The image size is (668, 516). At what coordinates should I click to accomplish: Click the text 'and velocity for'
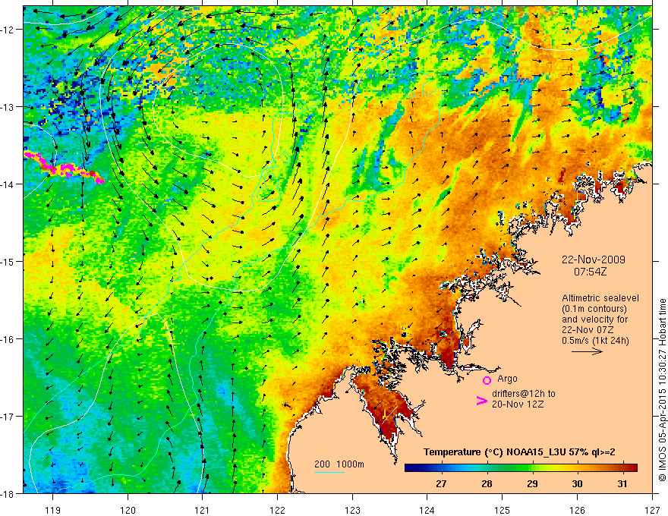[x=594, y=319]
